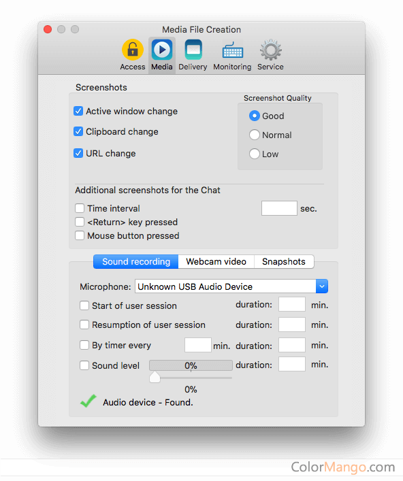Open the Monitoring keyboard icon
The width and height of the screenshot is (403, 481).
coord(232,50)
